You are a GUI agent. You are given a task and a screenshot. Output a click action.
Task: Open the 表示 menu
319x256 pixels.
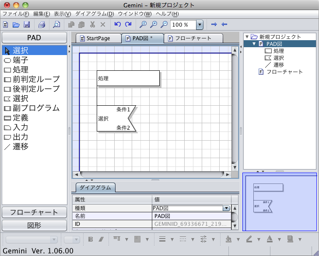coord(62,14)
